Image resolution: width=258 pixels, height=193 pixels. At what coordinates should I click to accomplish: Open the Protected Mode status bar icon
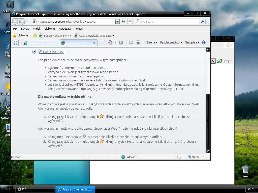[x=179, y=157]
